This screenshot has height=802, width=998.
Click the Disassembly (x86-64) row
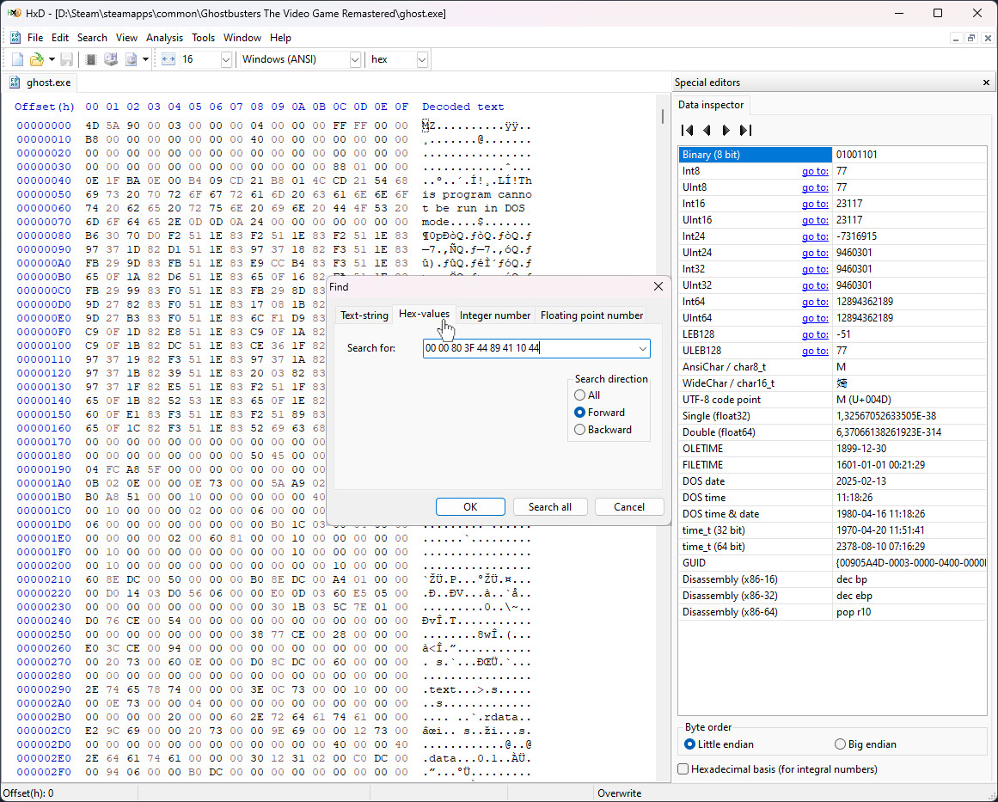(x=832, y=612)
